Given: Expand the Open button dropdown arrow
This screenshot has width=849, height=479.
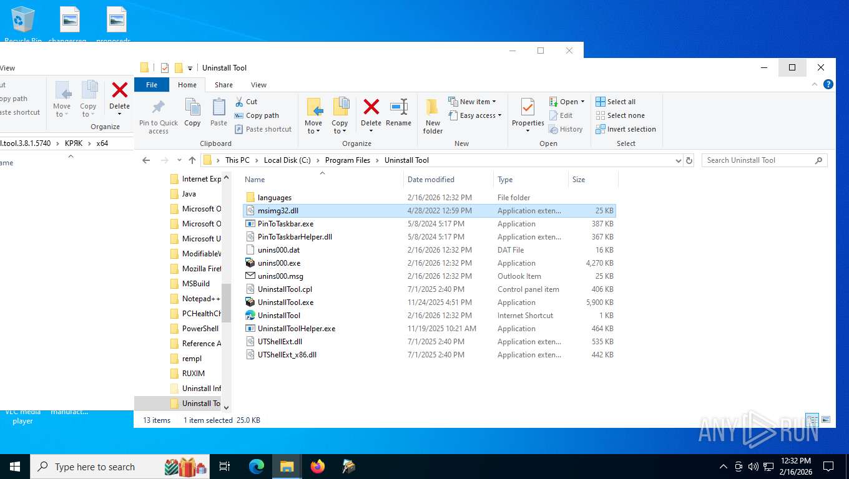Looking at the screenshot, I should [582, 102].
